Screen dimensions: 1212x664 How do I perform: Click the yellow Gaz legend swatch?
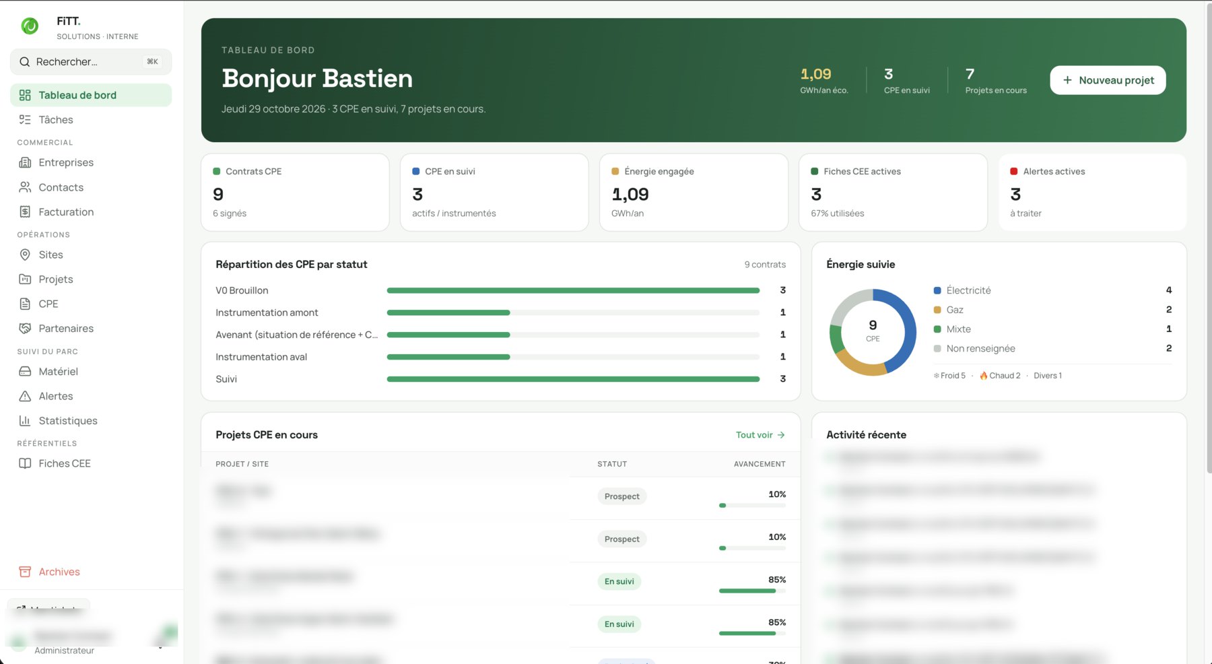(x=937, y=310)
